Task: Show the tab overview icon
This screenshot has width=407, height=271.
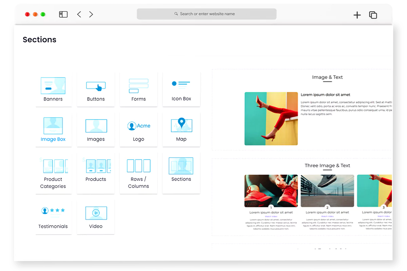Action: tap(373, 15)
